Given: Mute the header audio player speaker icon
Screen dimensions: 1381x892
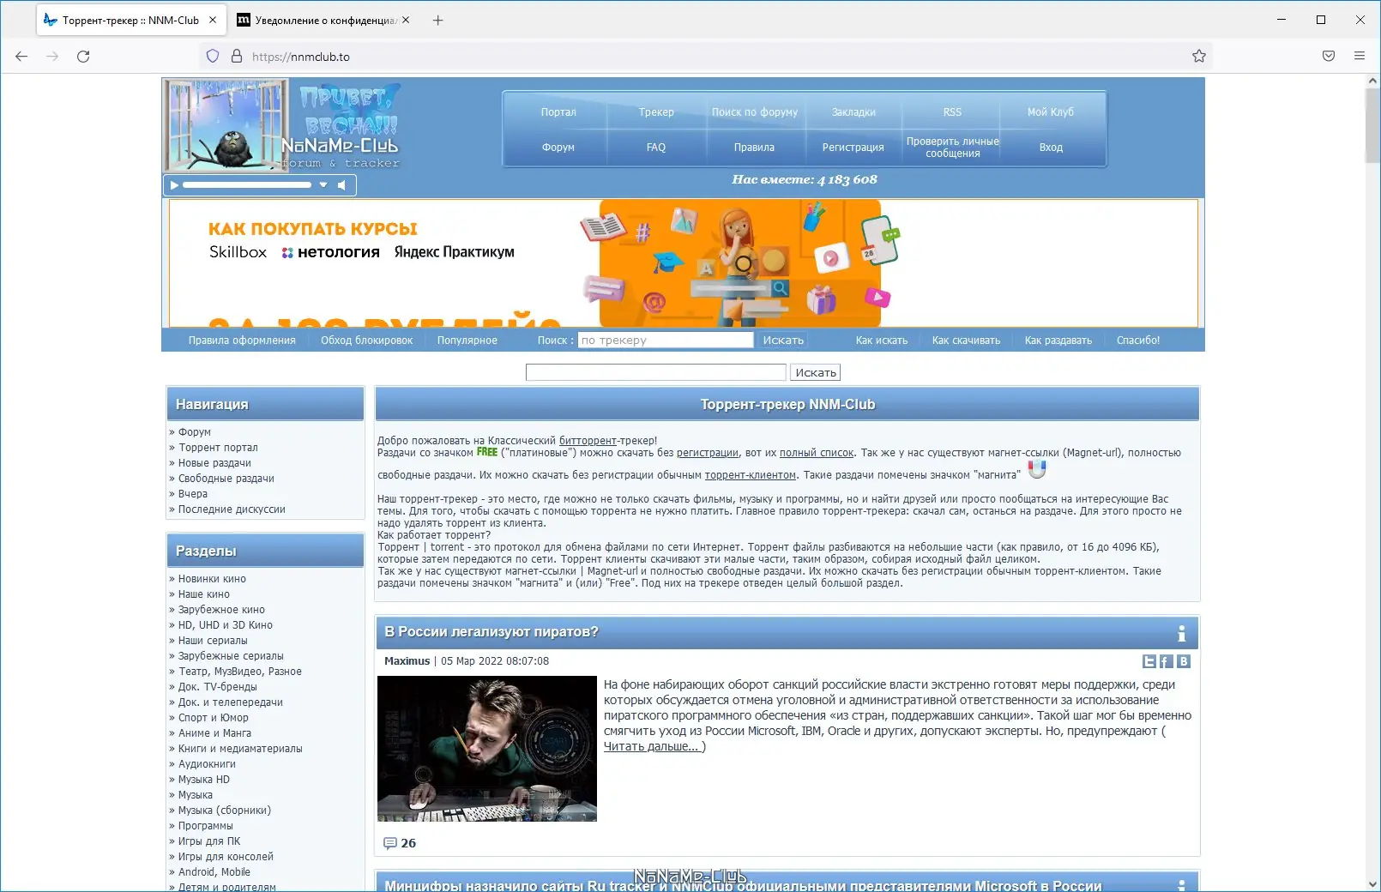Looking at the screenshot, I should tap(341, 185).
